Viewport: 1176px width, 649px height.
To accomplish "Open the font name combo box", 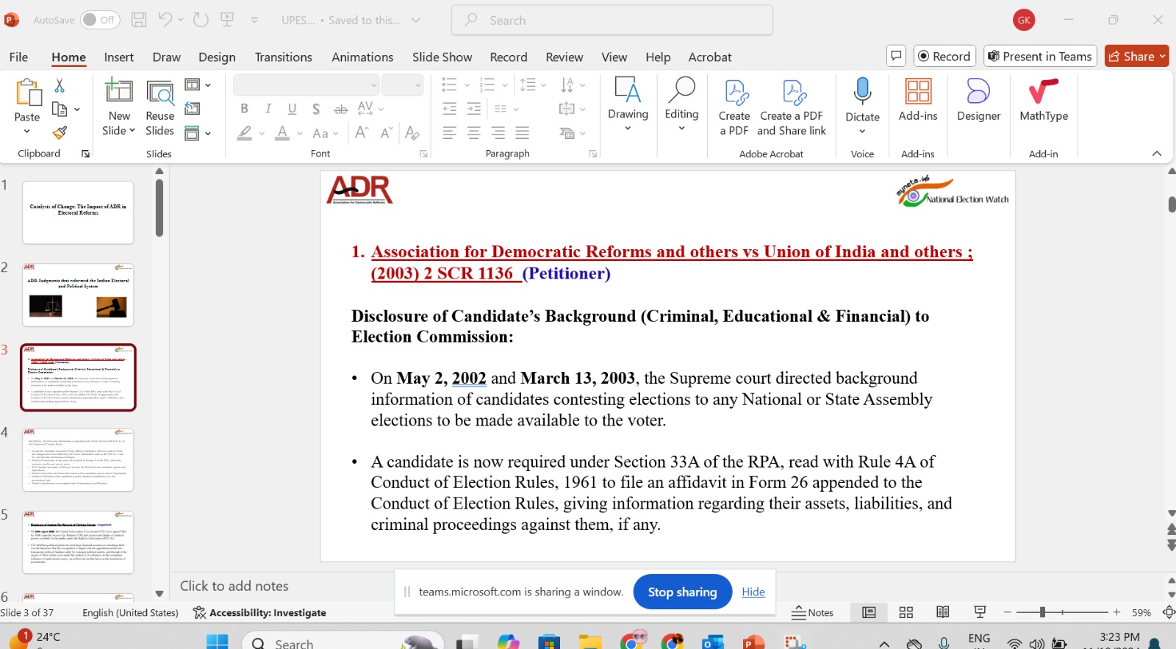I will [306, 85].
